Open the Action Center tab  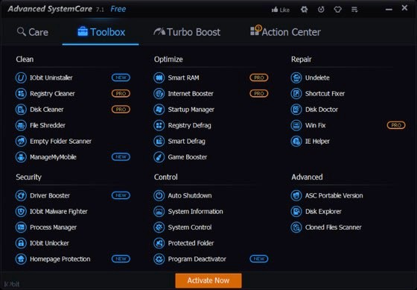(285, 32)
